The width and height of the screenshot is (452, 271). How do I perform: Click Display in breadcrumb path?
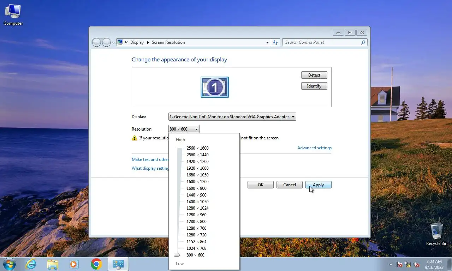tap(137, 42)
